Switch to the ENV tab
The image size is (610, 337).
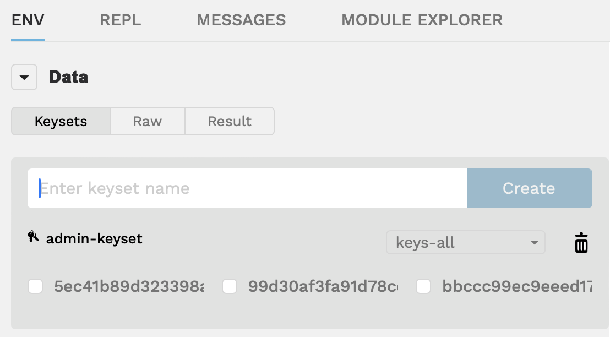28,20
